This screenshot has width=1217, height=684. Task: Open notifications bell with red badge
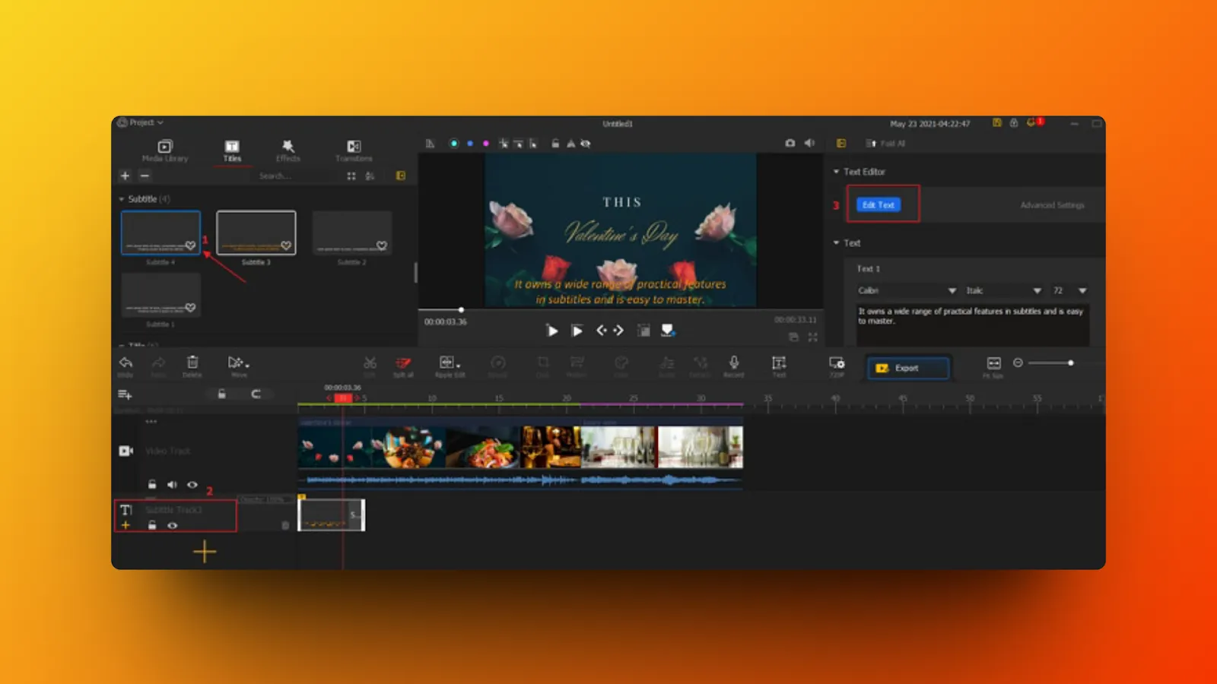pos(1034,122)
